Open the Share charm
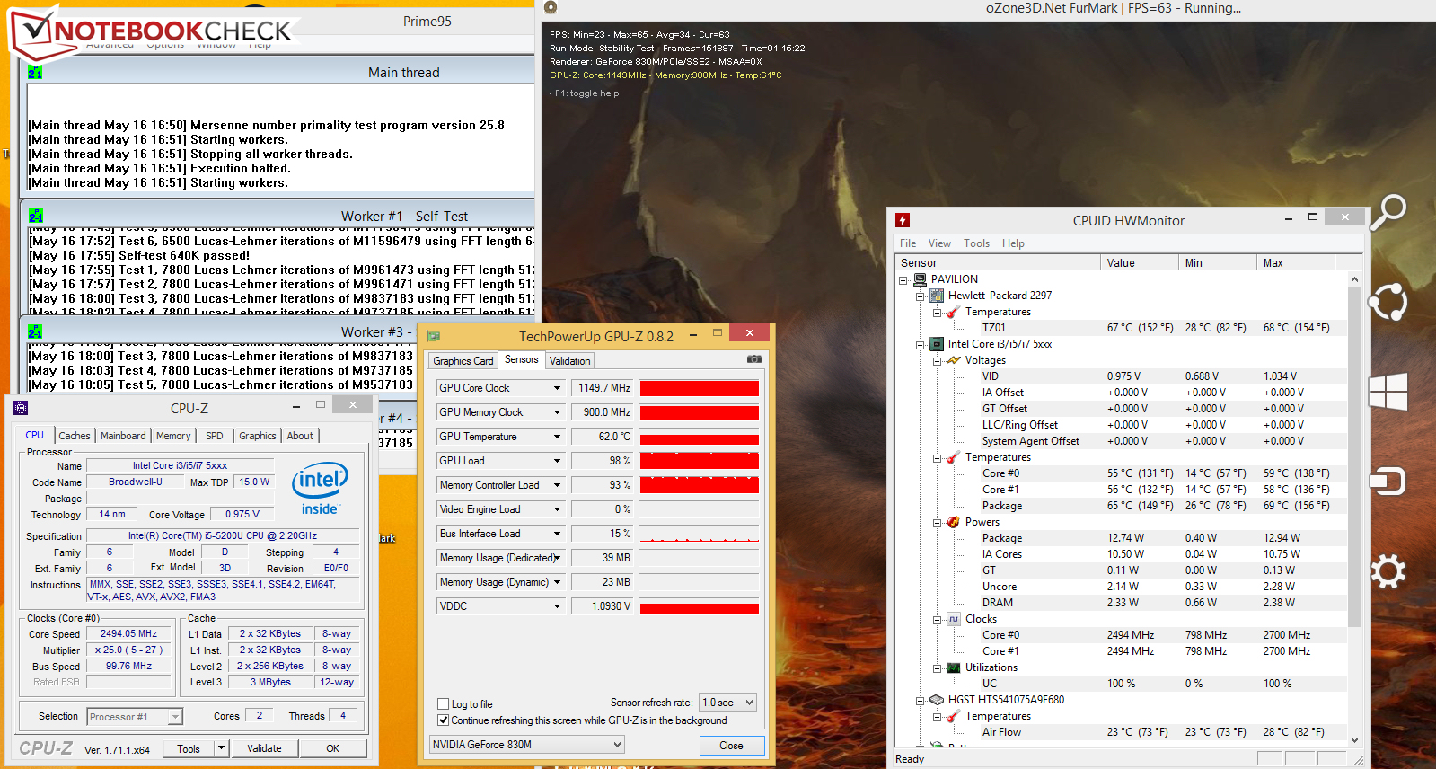Image resolution: width=1436 pixels, height=769 pixels. 1388,302
